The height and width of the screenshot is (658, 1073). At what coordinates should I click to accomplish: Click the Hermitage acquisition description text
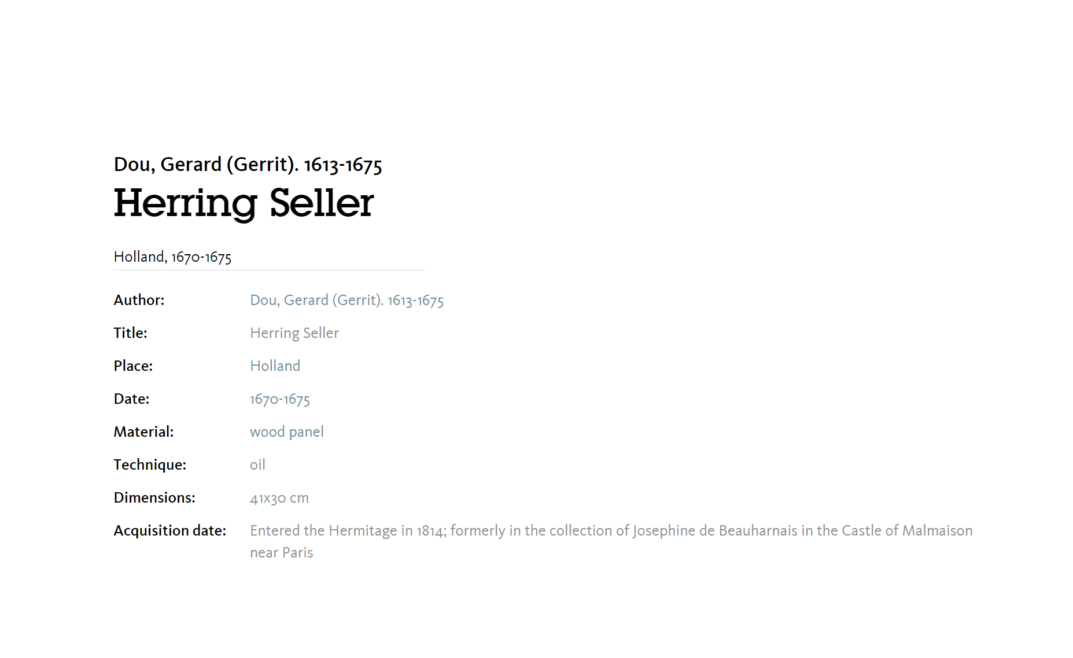(611, 541)
